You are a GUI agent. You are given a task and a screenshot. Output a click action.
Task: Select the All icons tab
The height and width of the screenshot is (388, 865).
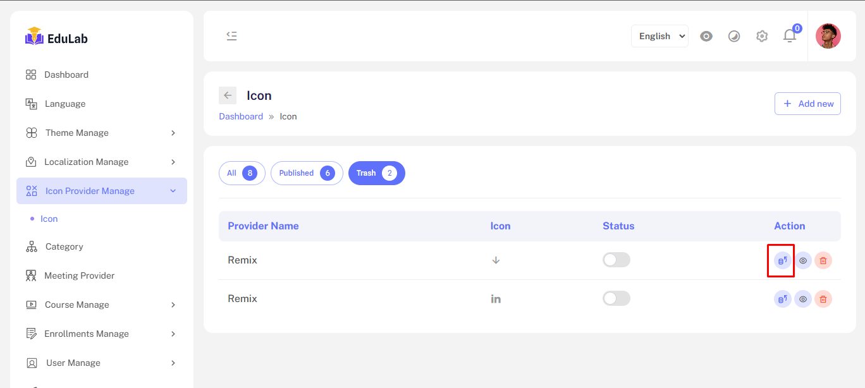click(242, 173)
